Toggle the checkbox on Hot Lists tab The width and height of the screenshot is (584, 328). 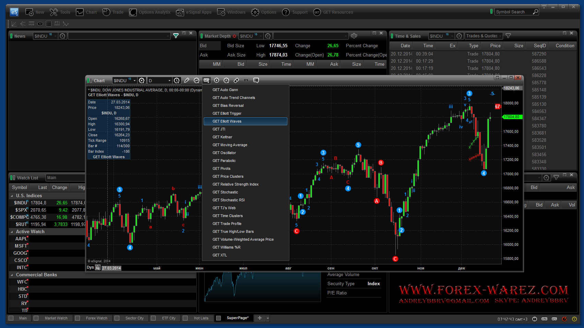[185, 318]
